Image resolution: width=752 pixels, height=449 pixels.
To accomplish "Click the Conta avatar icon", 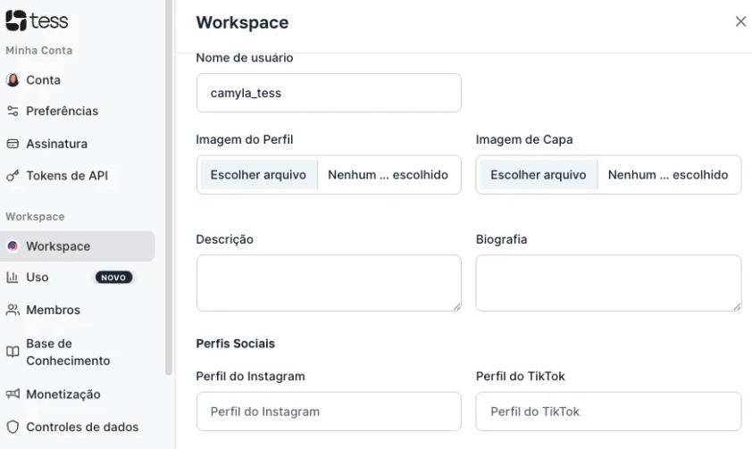I will point(13,80).
